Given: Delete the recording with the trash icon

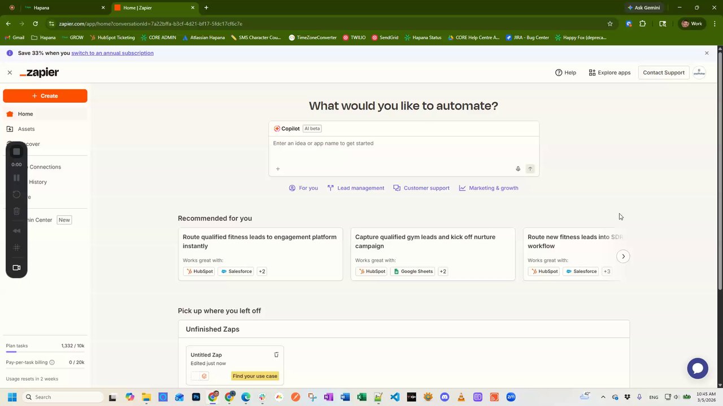Looking at the screenshot, I should [x=16, y=211].
